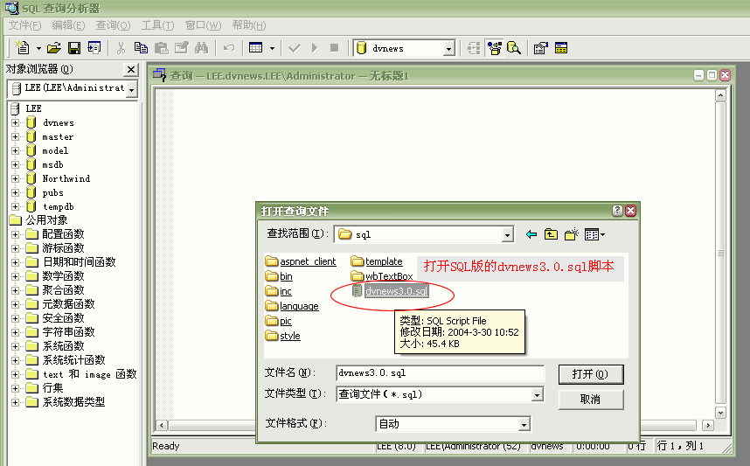Expand the Northwind database node
Image resolution: width=750 pixels, height=466 pixels.
coord(15,178)
